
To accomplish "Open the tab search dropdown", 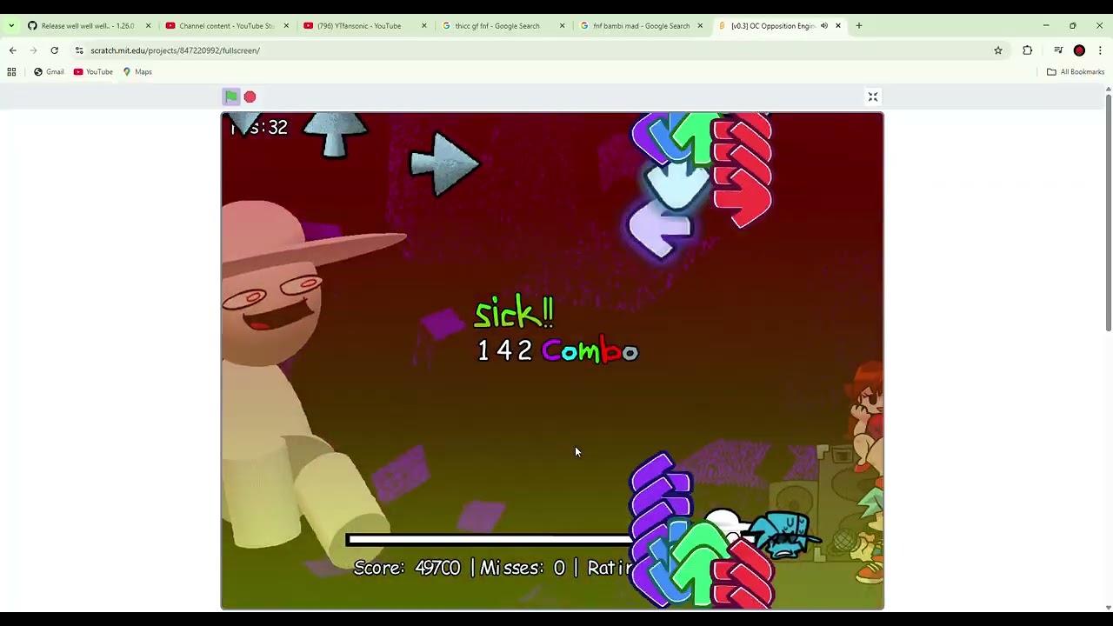I will [11, 26].
